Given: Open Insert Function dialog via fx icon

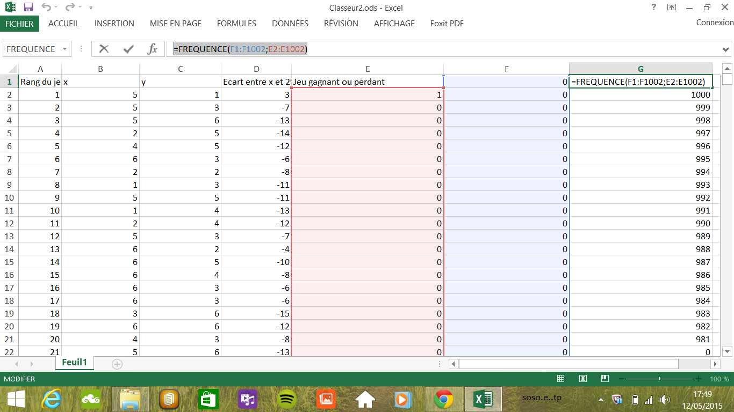Looking at the screenshot, I should click(x=153, y=49).
